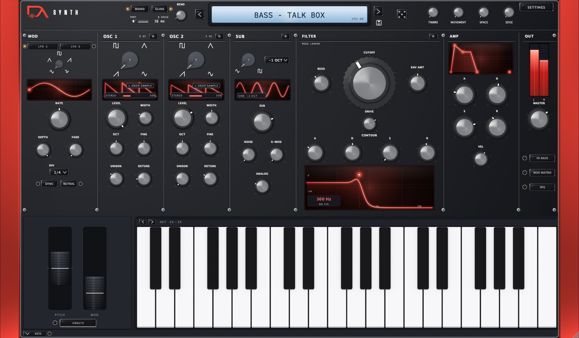
Task: Select OSC 1 triangle waveform icon
Action: 144,46
